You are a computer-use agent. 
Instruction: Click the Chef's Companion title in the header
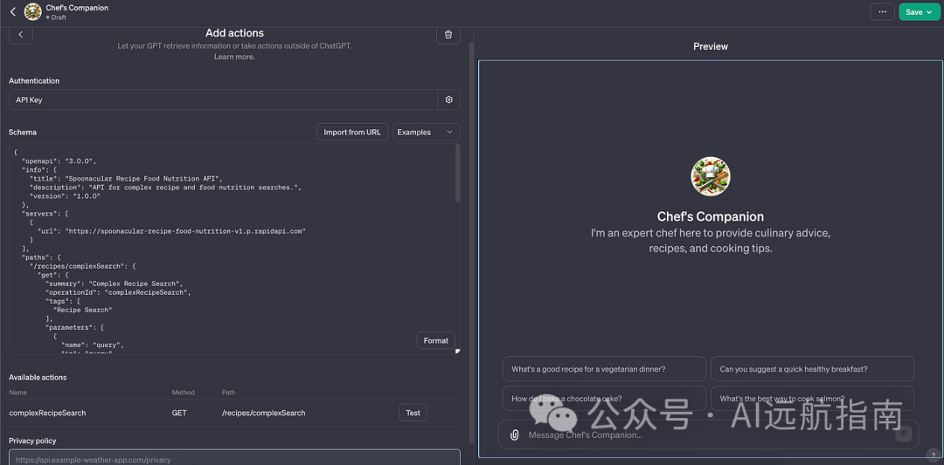[x=77, y=8]
